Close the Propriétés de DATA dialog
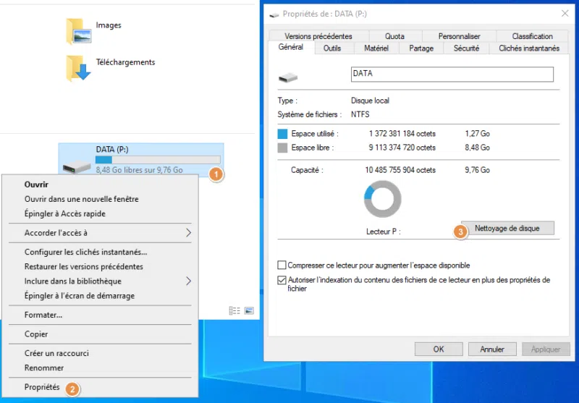This screenshot has width=579, height=403. coord(565,14)
